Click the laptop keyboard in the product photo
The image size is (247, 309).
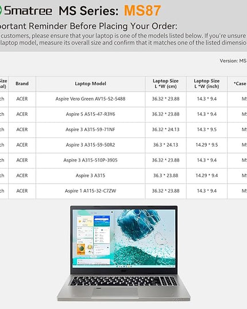click(x=123, y=281)
